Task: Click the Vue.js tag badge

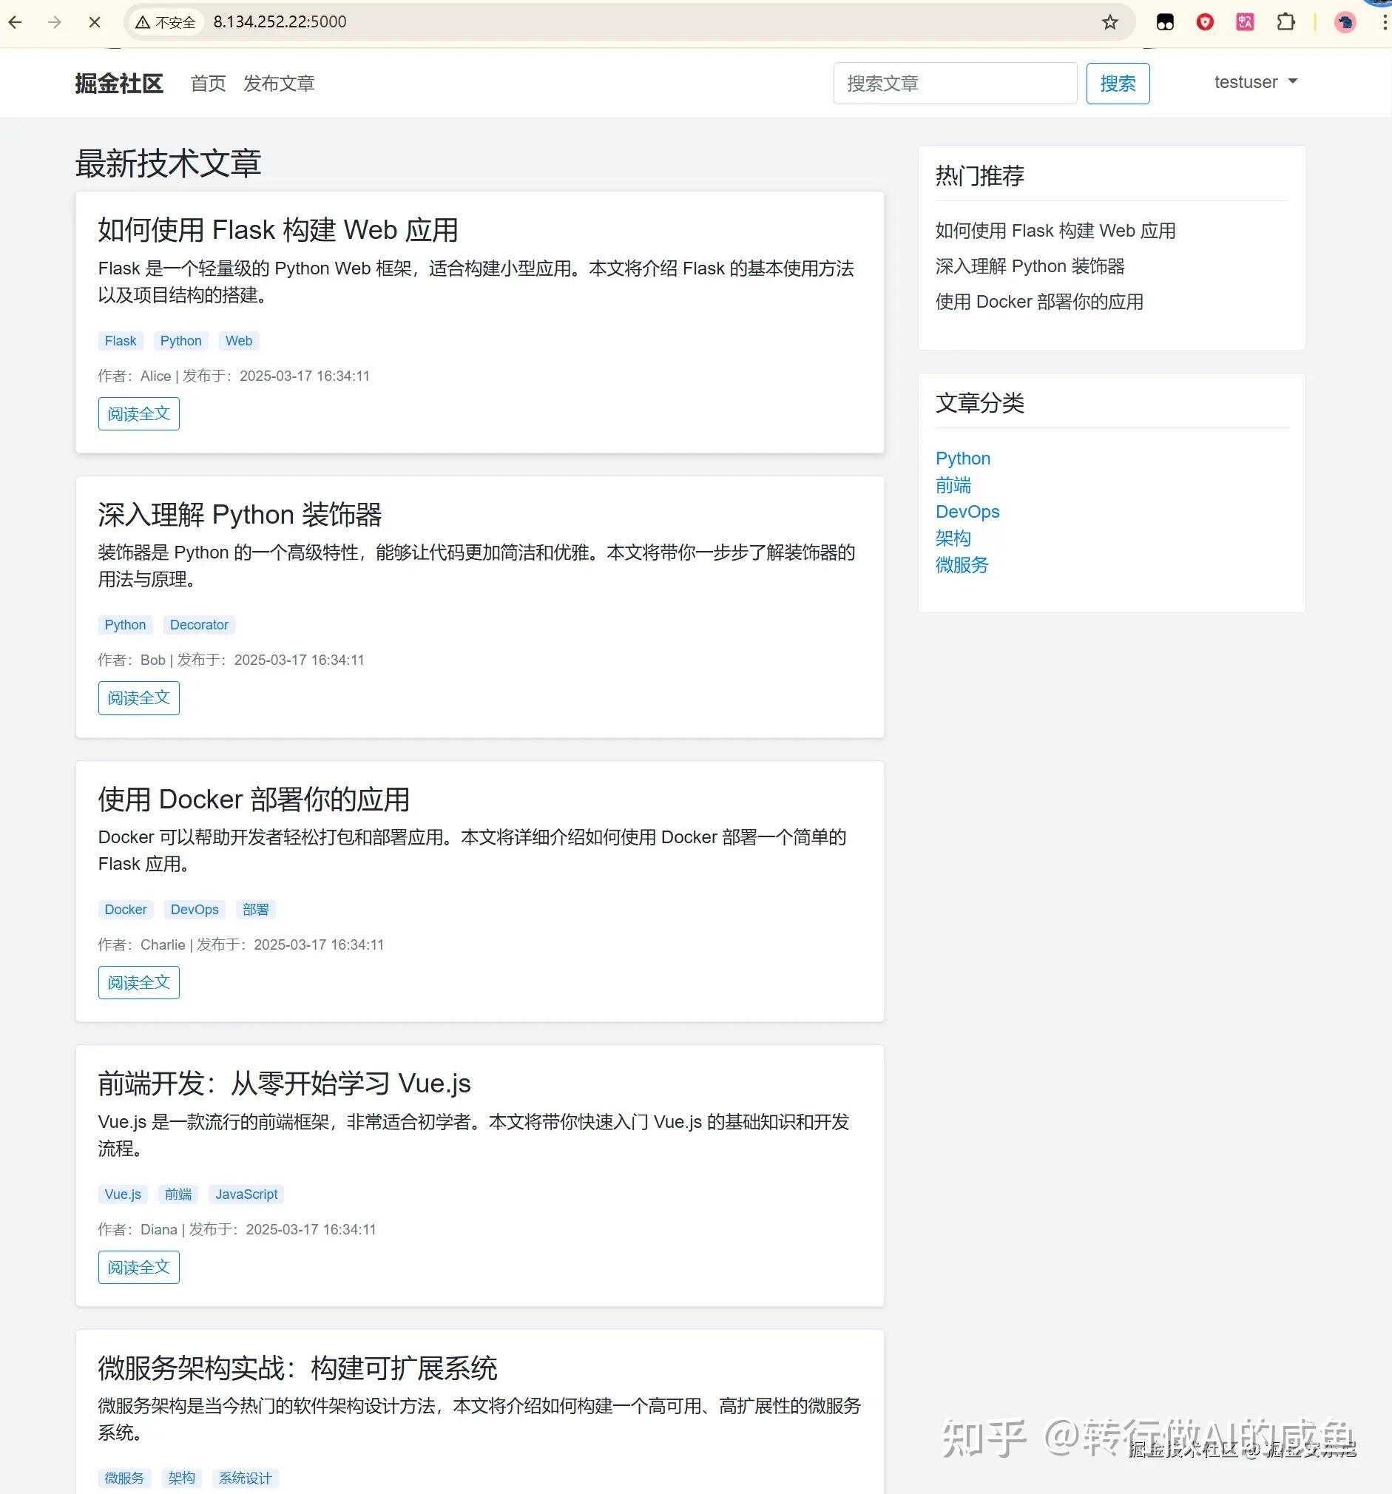Action: pos(123,1194)
